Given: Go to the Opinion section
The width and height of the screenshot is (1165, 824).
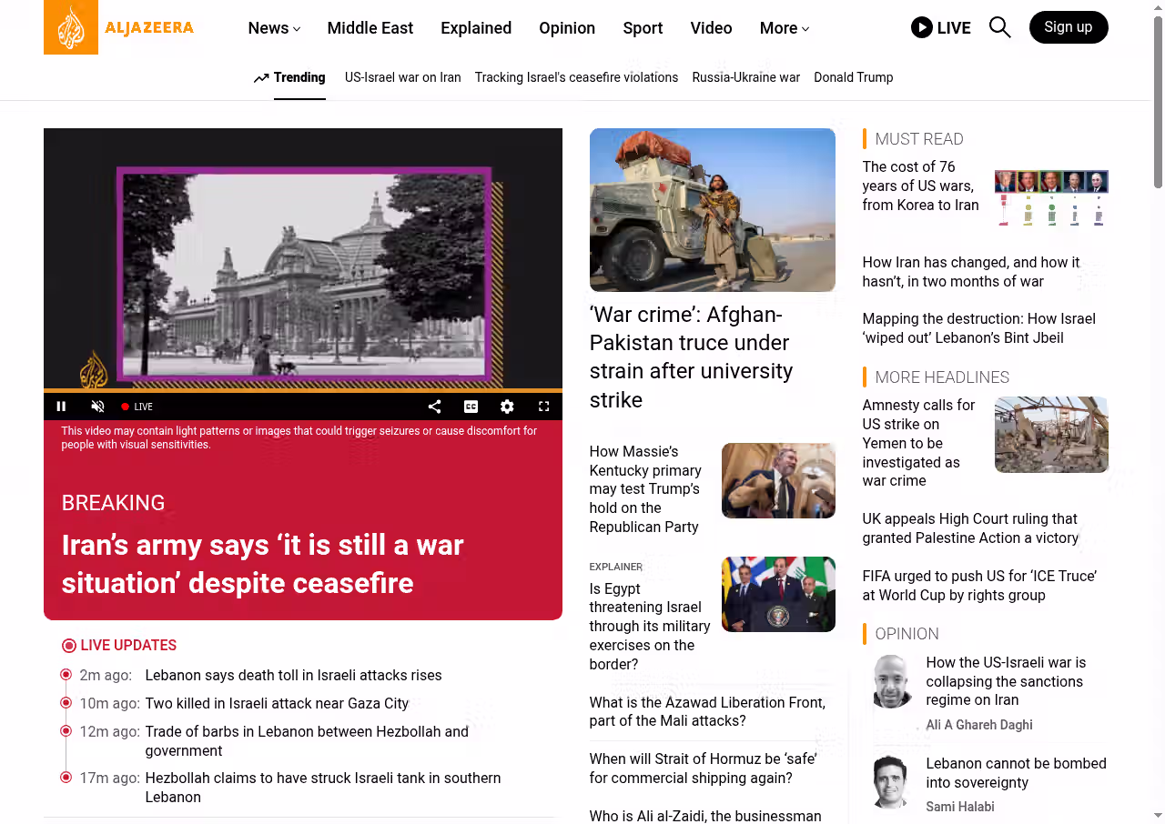Looking at the screenshot, I should pyautogui.click(x=566, y=28).
